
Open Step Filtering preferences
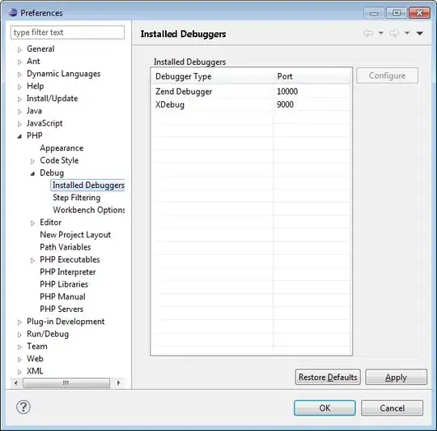[x=77, y=198]
